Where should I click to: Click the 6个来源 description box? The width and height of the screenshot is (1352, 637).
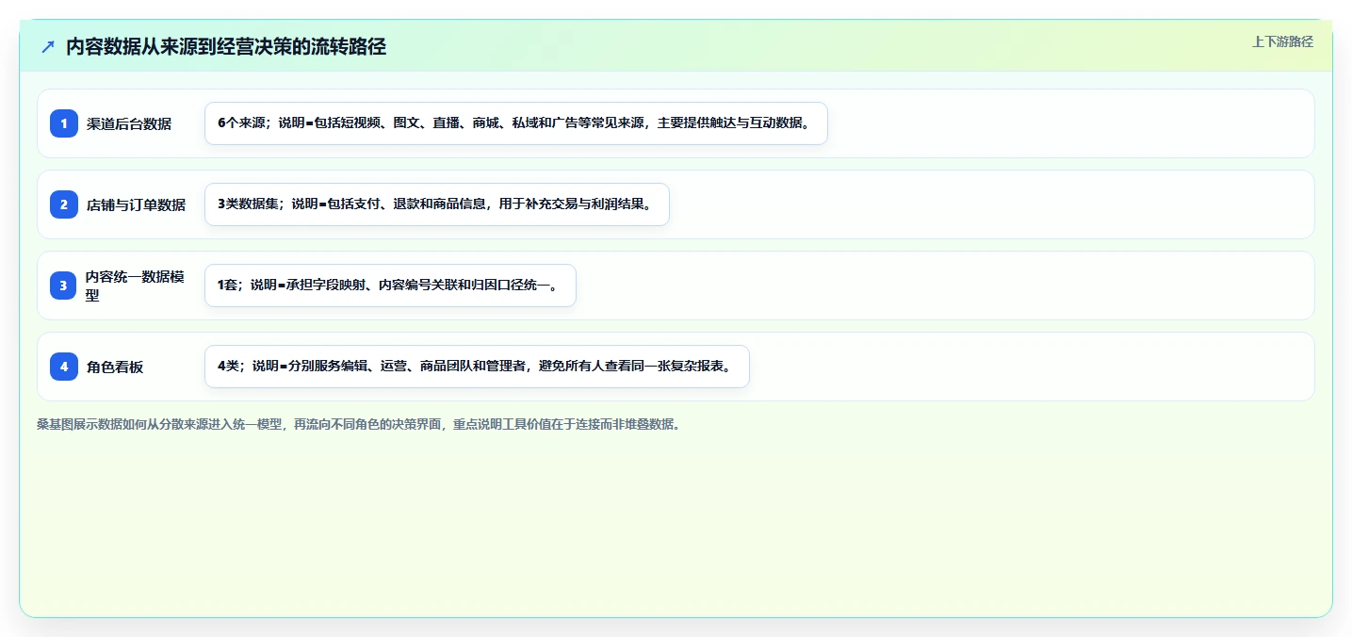(x=516, y=123)
